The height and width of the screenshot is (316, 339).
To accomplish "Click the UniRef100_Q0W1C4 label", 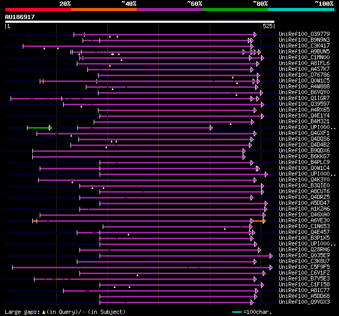I will 304,168.
